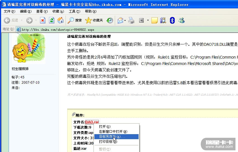
Task: Click the Edit page toolbar icon
Action: pos(141,20)
